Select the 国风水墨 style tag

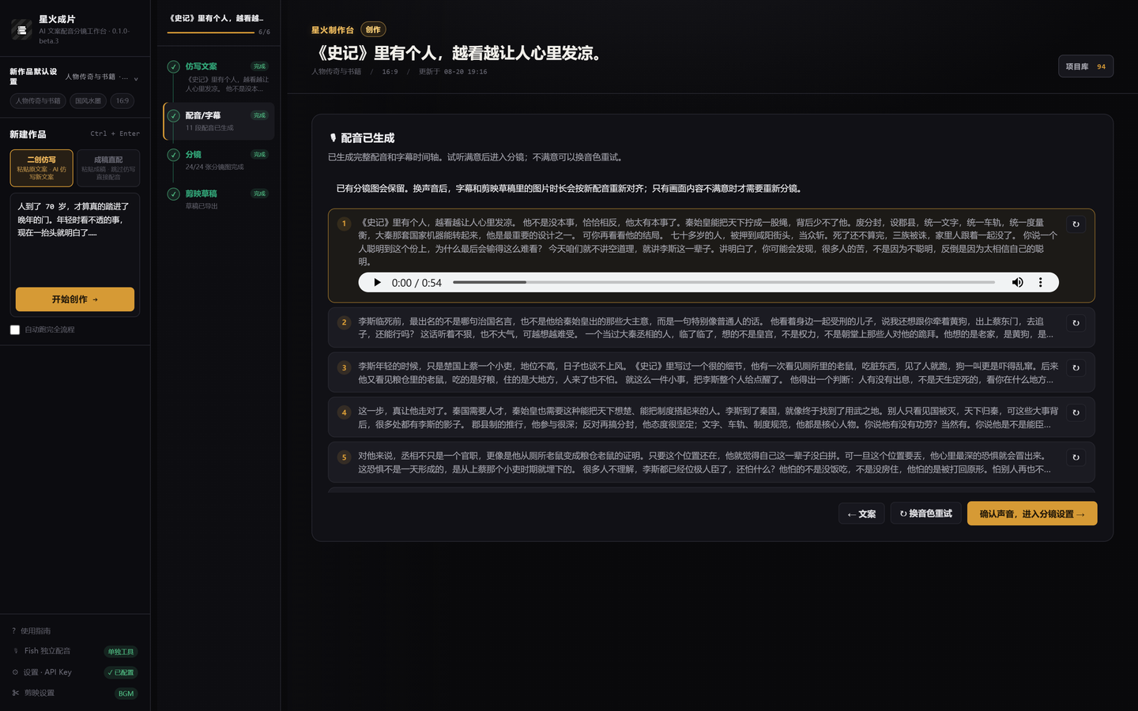(89, 101)
